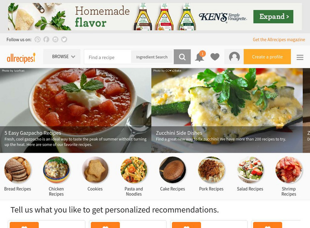Click the Find a recipe search field
This screenshot has height=228, width=310.
click(108, 57)
